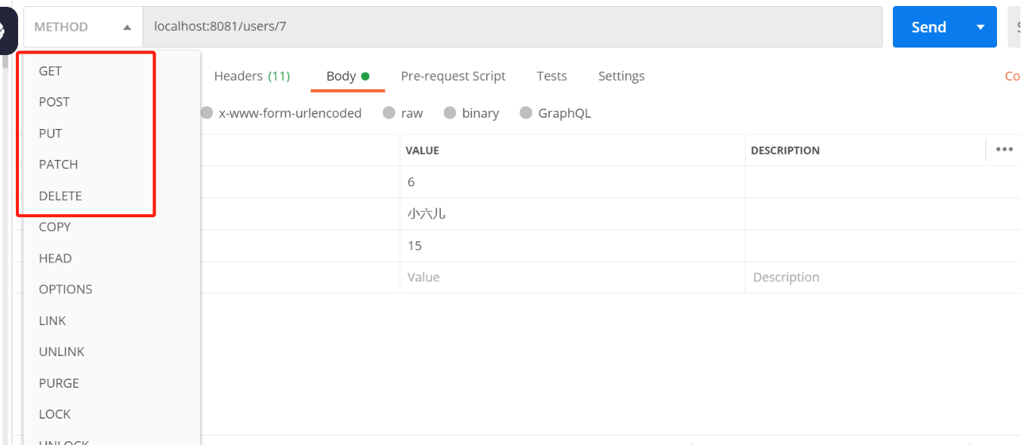This screenshot has height=445, width=1034.
Task: Open the request Settings tab
Action: pos(621,76)
